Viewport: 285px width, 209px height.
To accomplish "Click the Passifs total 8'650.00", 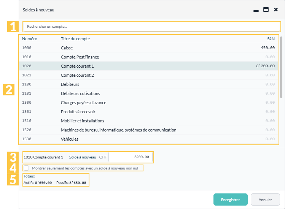I will [78, 183].
